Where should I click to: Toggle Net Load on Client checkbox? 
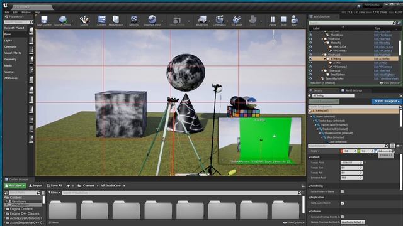pos(342,203)
